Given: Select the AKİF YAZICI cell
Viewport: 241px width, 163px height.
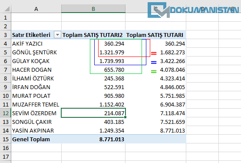Looking at the screenshot, I should (x=36, y=43).
